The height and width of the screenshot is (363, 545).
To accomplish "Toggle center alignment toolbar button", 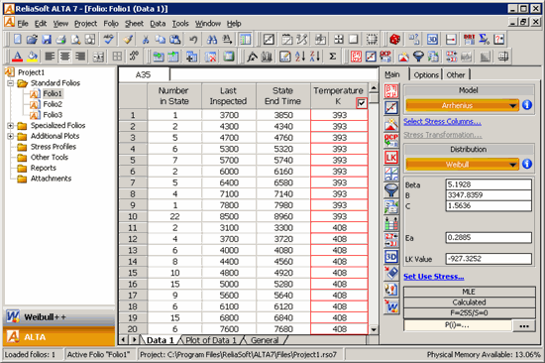I will pyautogui.click(x=65, y=56).
